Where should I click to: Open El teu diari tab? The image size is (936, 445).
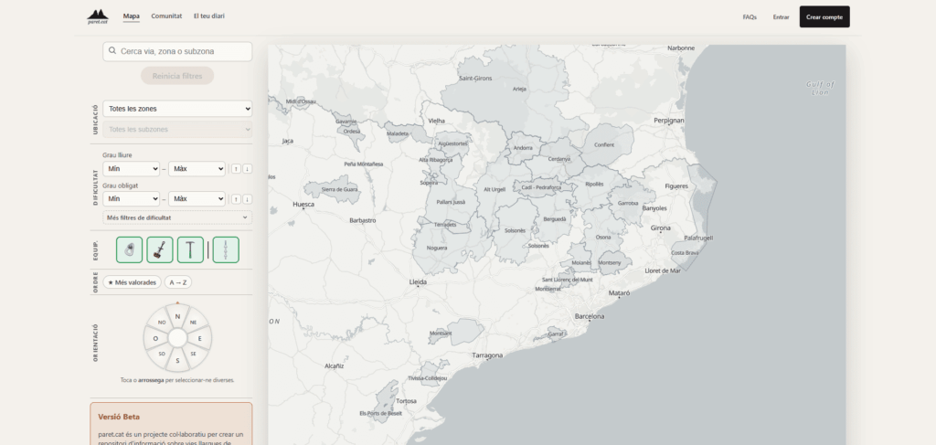pos(209,16)
